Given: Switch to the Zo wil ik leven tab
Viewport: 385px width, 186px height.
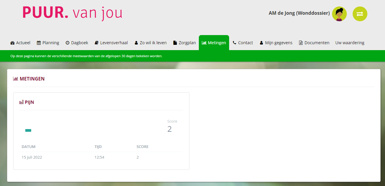Looking at the screenshot, I should click(x=151, y=43).
